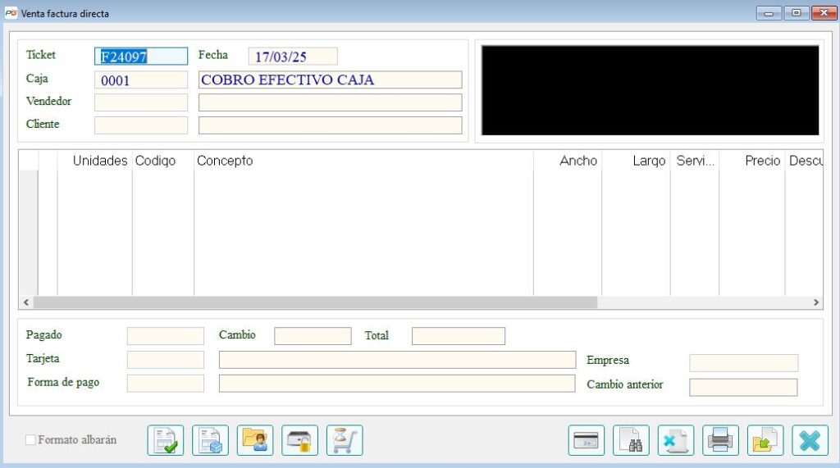Maximize the Venta factura directa window

(797, 13)
